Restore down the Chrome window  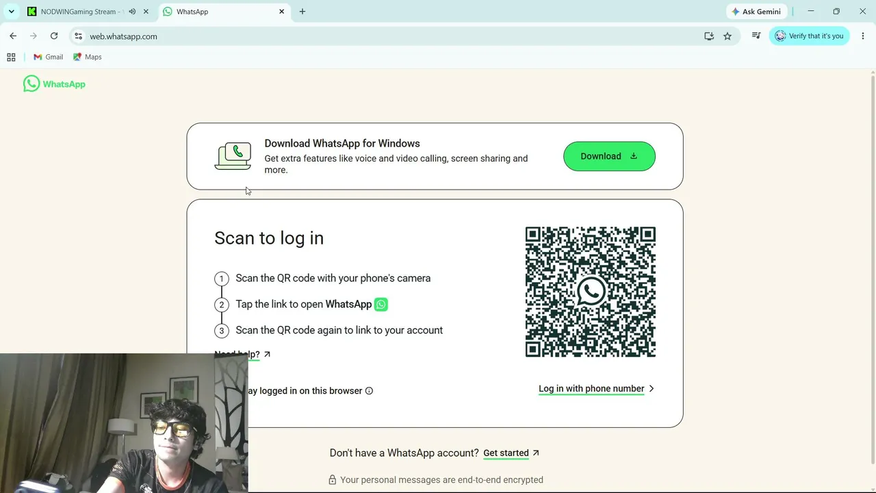click(836, 12)
